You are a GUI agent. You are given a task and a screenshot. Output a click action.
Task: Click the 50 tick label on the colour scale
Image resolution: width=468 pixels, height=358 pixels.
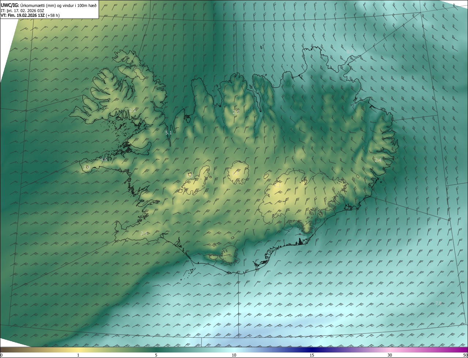(x=465, y=355)
